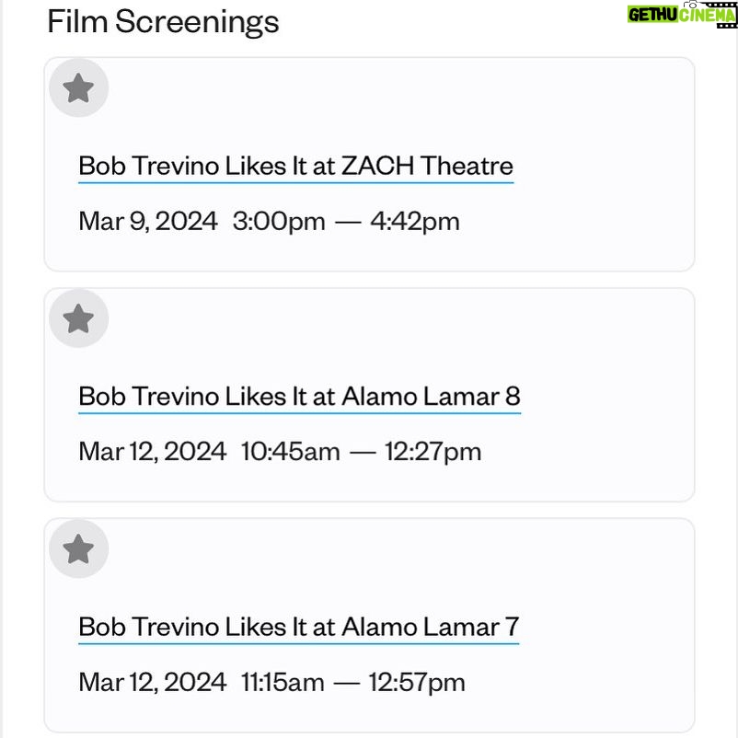Select the Film Screenings heading
The height and width of the screenshot is (738, 738).
pyautogui.click(x=163, y=22)
